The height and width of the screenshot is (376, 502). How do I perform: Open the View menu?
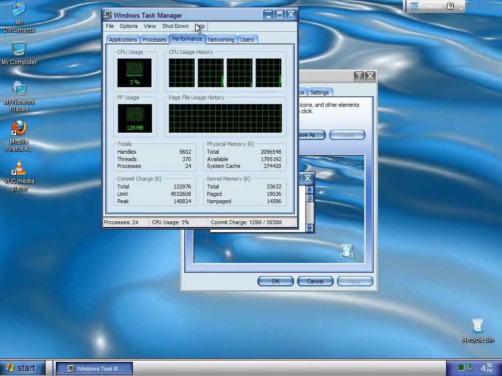pos(150,26)
